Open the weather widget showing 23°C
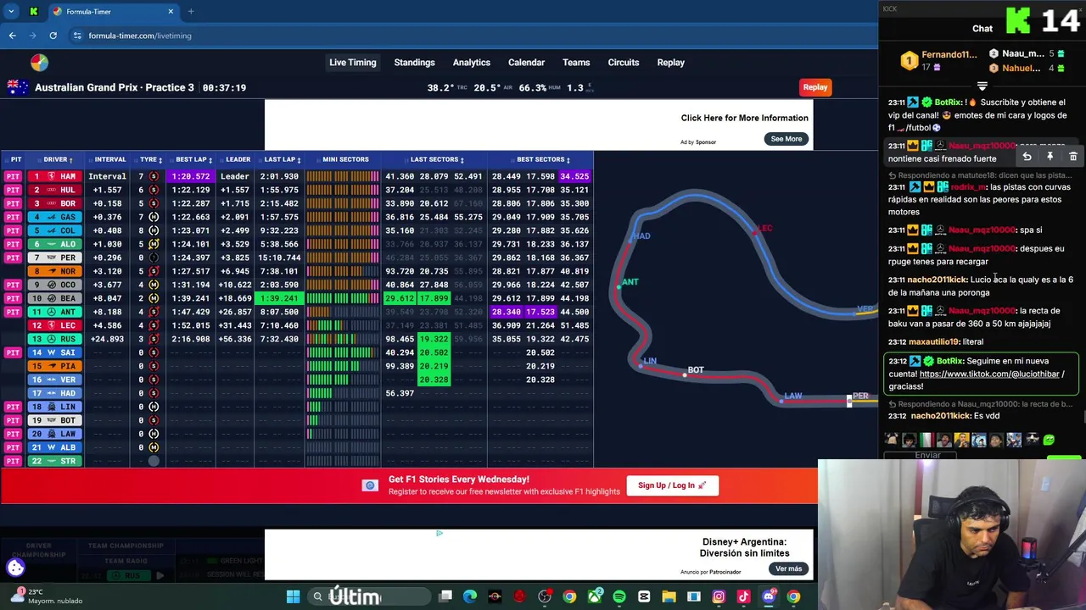The image size is (1086, 610). point(47,596)
